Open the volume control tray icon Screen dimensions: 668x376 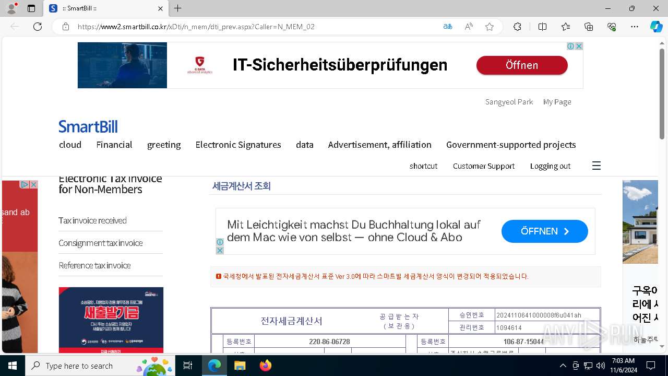tap(600, 366)
